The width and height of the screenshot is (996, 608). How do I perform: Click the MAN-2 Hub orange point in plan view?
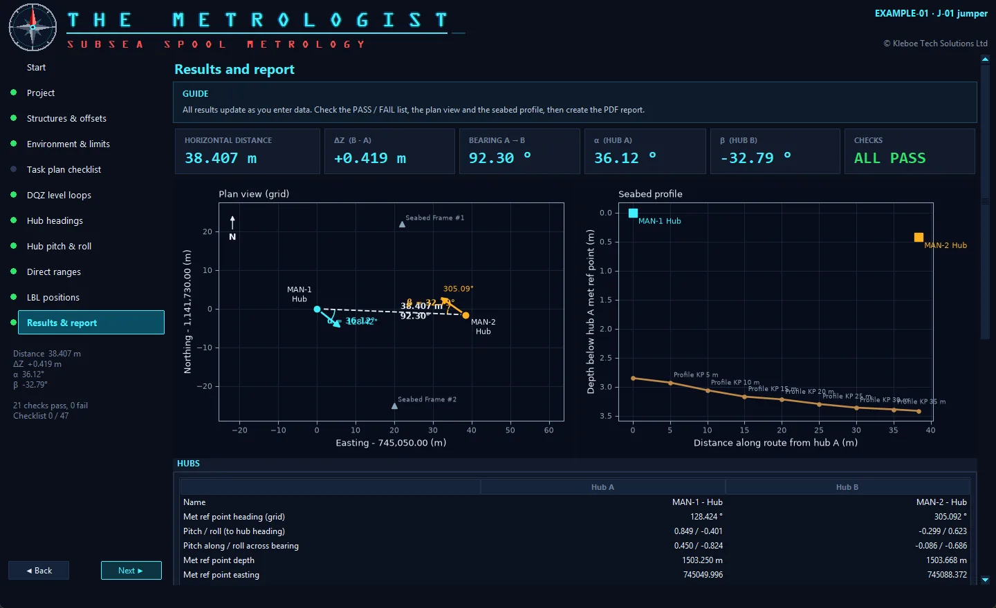tap(465, 315)
